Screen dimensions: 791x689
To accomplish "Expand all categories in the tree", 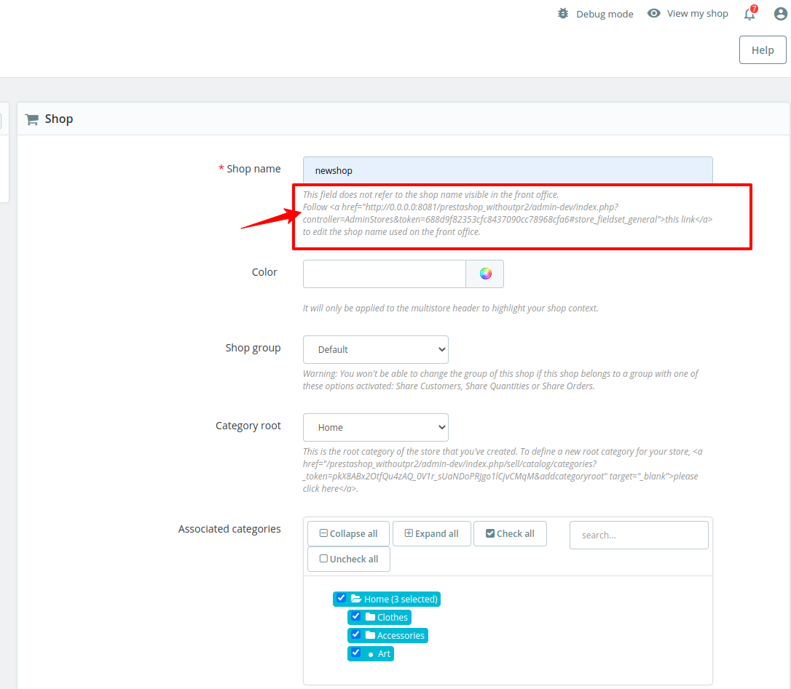I will click(x=431, y=533).
